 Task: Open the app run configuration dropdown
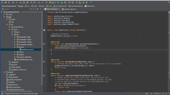coord(53,2)
